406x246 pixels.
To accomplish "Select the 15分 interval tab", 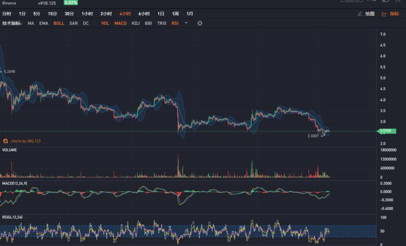I will pyautogui.click(x=52, y=14).
